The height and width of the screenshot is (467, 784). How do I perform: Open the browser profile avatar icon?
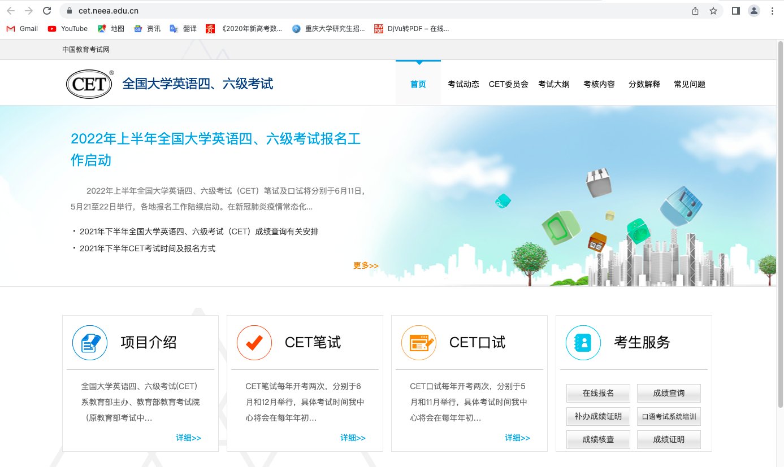(x=754, y=10)
